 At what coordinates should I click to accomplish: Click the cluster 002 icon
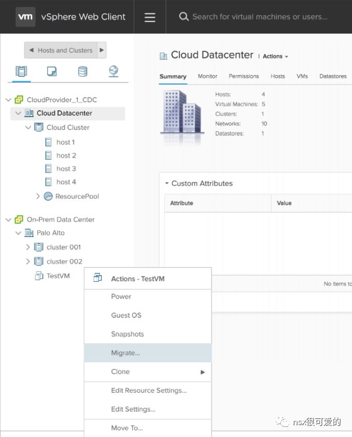pyautogui.click(x=39, y=261)
